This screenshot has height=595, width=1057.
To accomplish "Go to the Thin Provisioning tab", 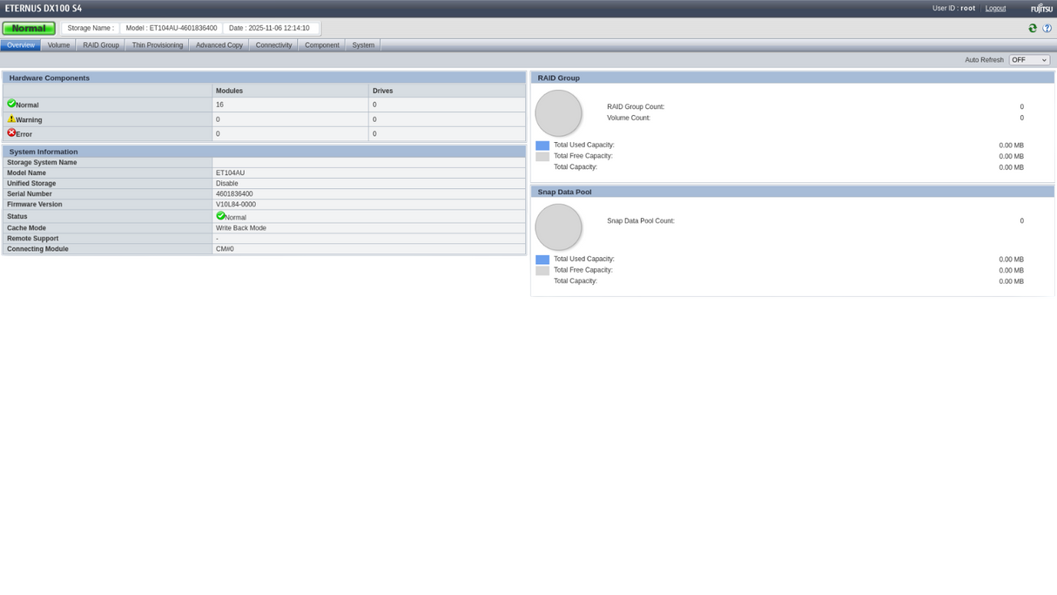I will click(158, 45).
